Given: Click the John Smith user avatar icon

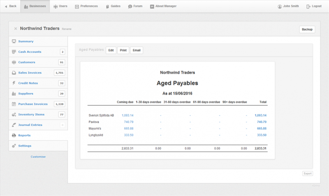Looking at the screenshot, I should point(280,7).
